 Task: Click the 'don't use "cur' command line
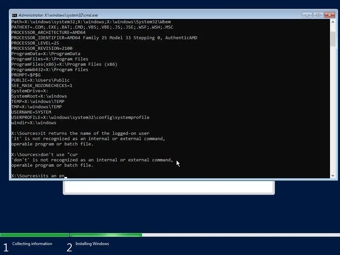point(44,155)
